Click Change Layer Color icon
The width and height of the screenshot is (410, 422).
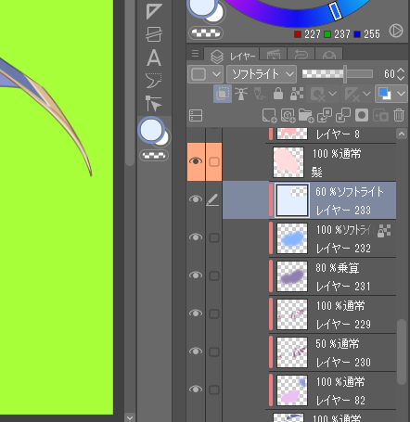pyautogui.click(x=385, y=94)
